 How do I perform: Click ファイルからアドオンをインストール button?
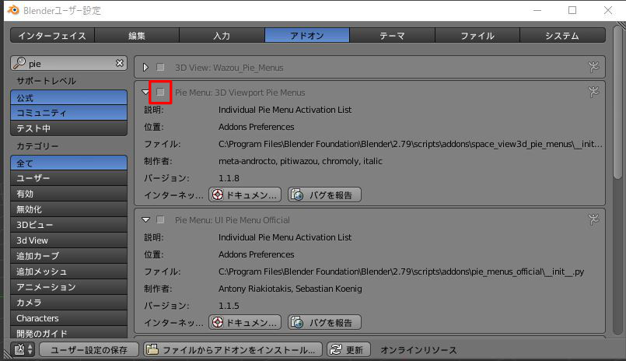pyautogui.click(x=233, y=350)
